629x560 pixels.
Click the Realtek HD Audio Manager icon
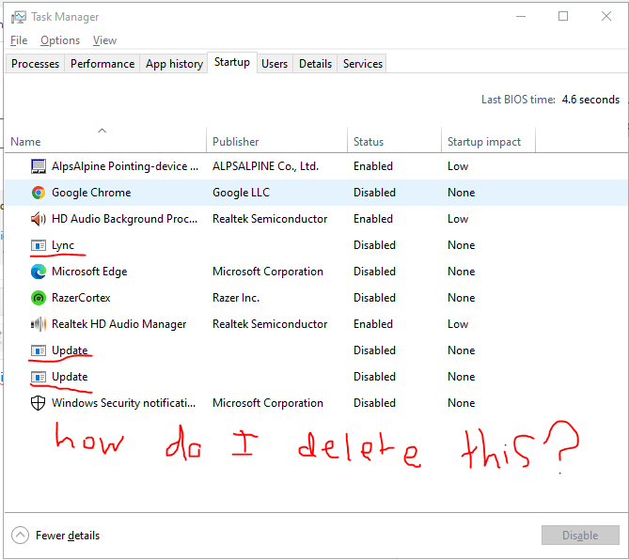tap(39, 324)
